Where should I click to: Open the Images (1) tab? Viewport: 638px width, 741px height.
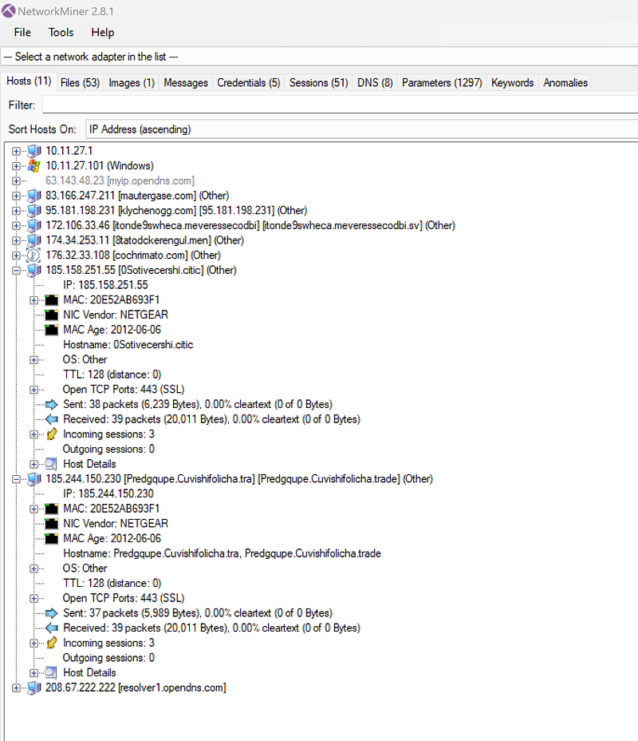(131, 83)
